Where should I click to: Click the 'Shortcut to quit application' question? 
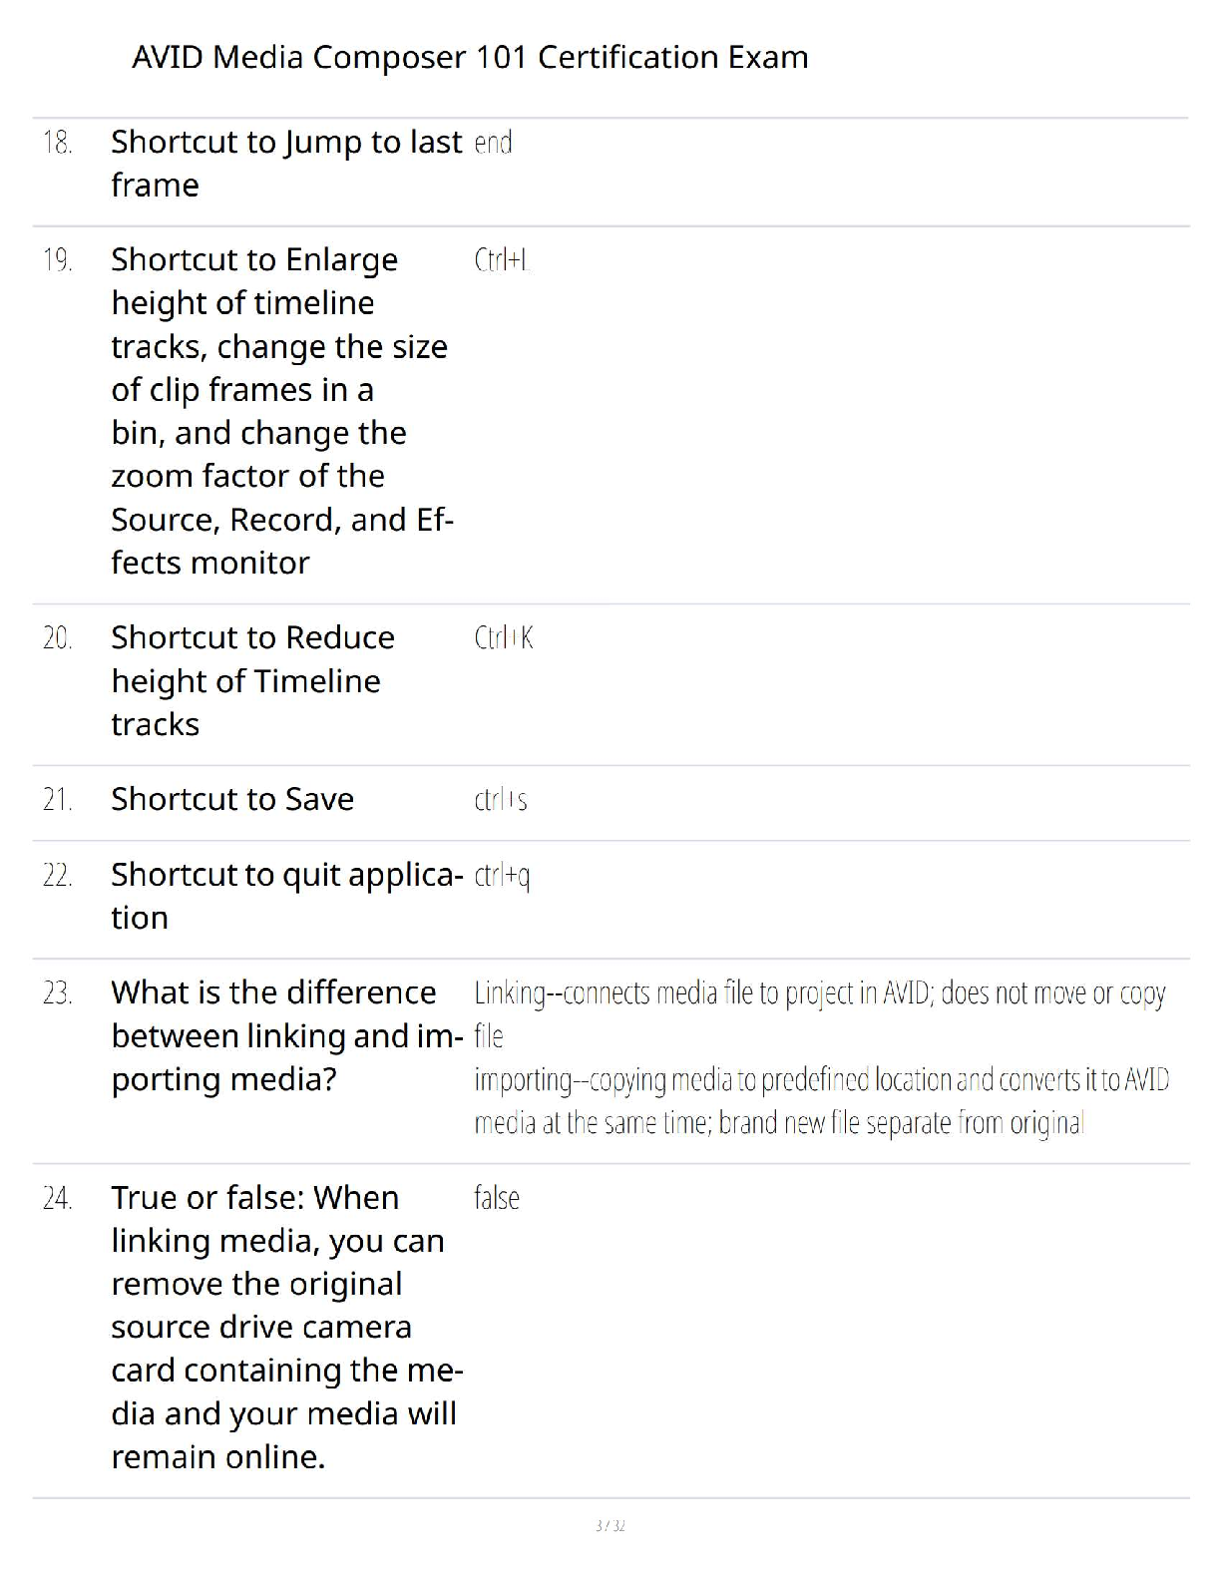coord(286,896)
